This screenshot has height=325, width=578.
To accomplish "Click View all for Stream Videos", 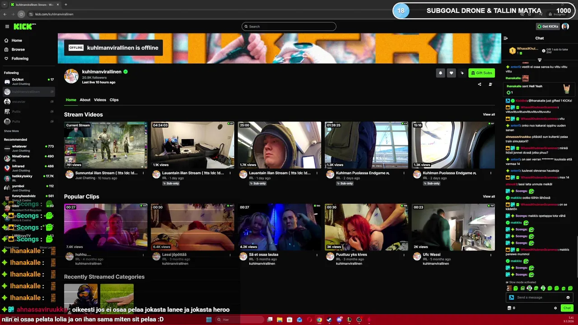I will coord(489,114).
